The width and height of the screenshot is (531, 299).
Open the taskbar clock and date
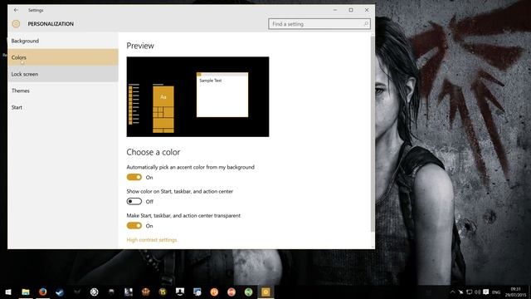pos(516,292)
